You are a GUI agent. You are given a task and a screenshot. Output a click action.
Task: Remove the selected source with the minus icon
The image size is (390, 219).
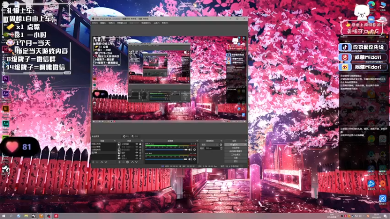tap(124, 162)
